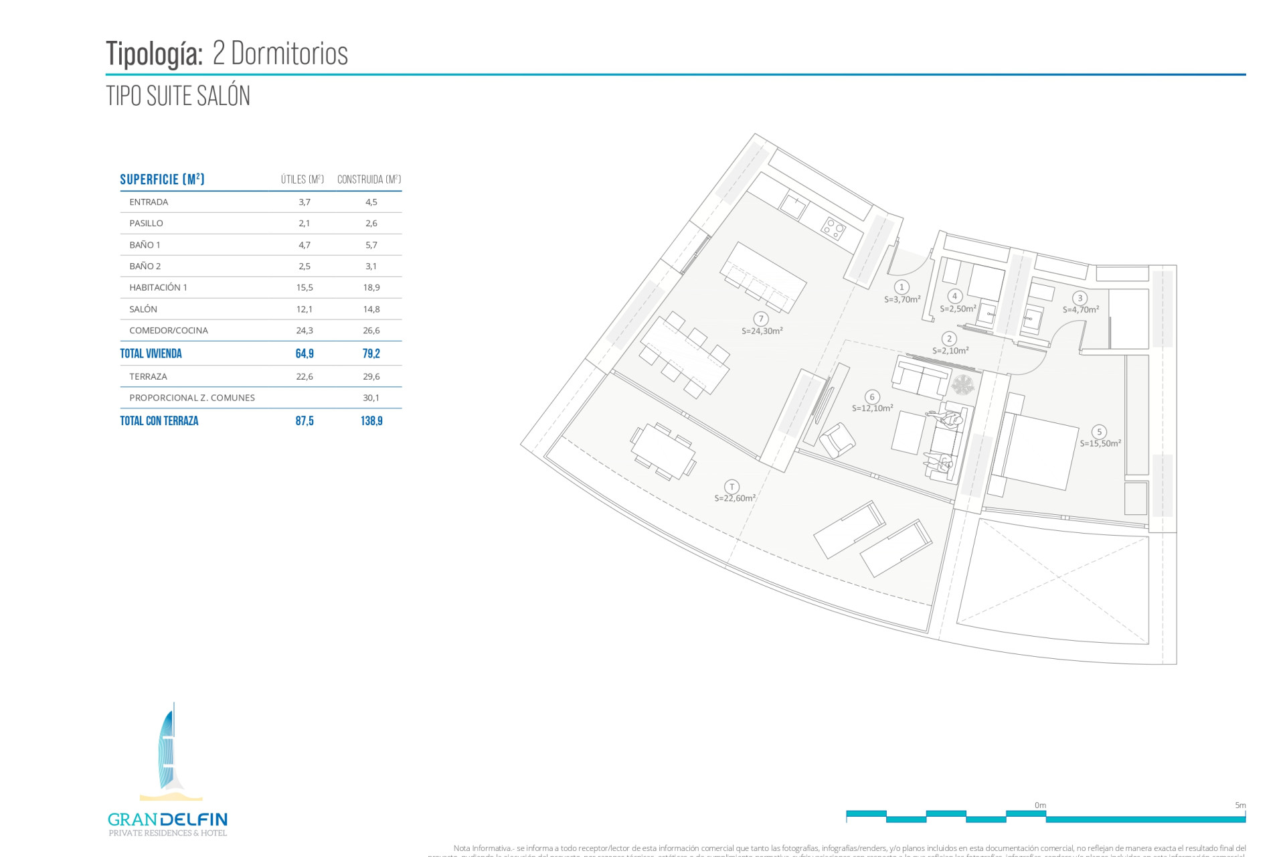Click the 'TOTAL CON TERRAZA' row label
The width and height of the screenshot is (1285, 857).
pyautogui.click(x=159, y=421)
